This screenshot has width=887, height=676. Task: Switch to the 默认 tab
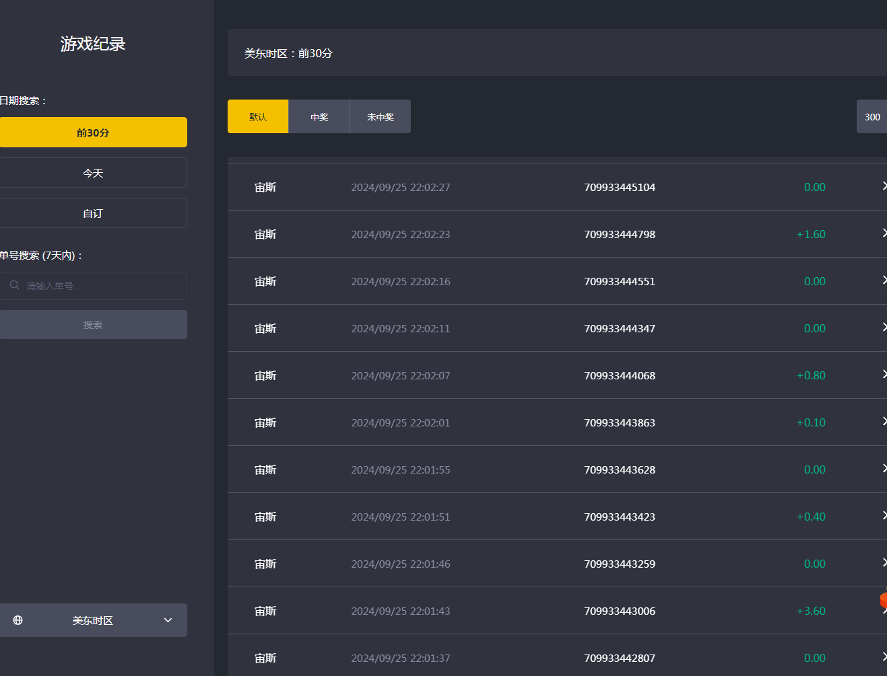[x=258, y=117]
